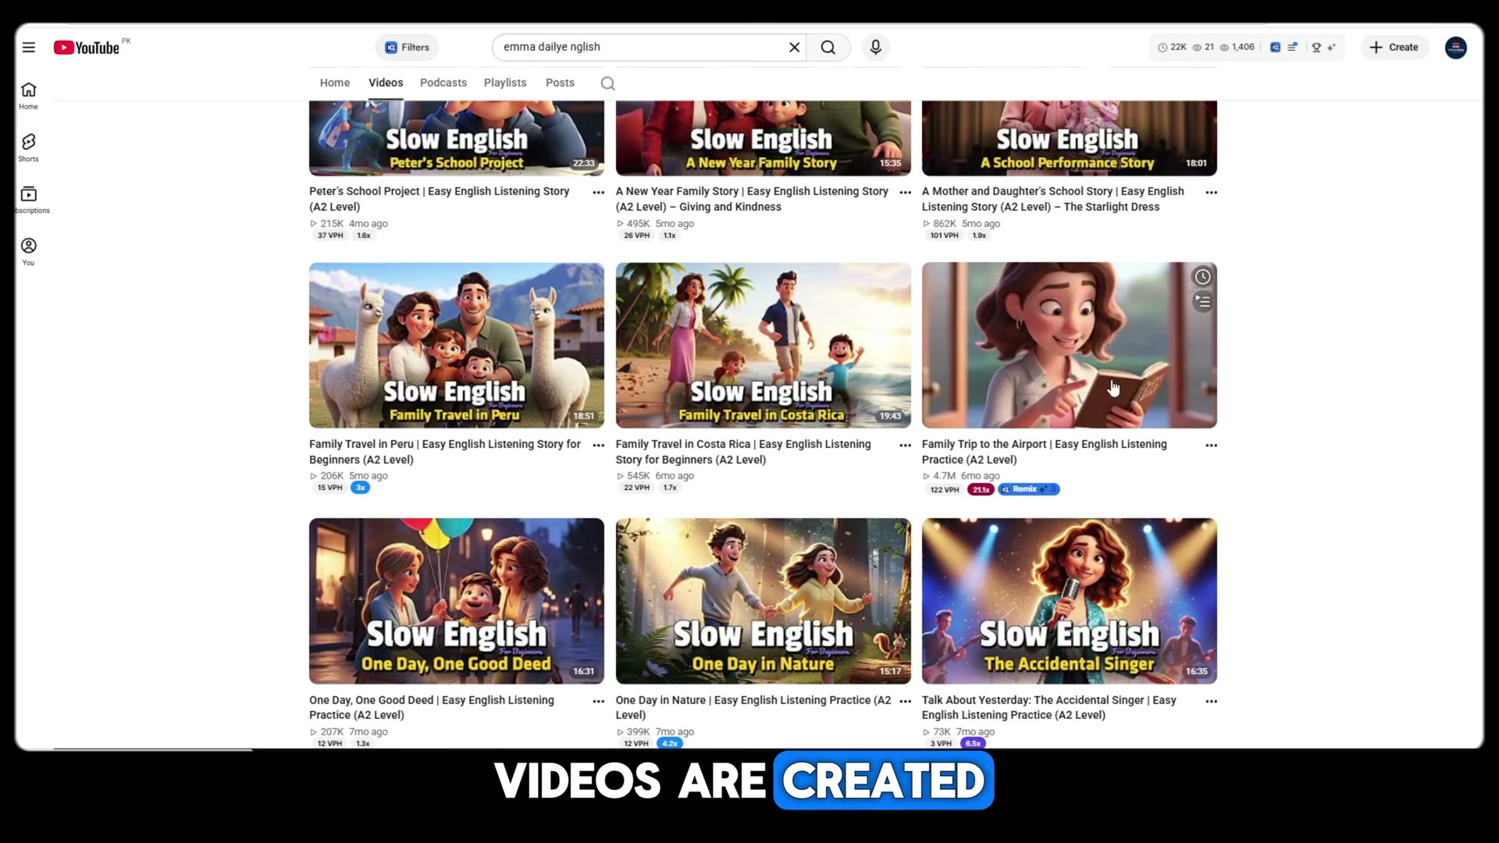The image size is (1499, 843).
Task: Open title Talk About Yesterday: The Accidental Singer
Action: 1049,707
